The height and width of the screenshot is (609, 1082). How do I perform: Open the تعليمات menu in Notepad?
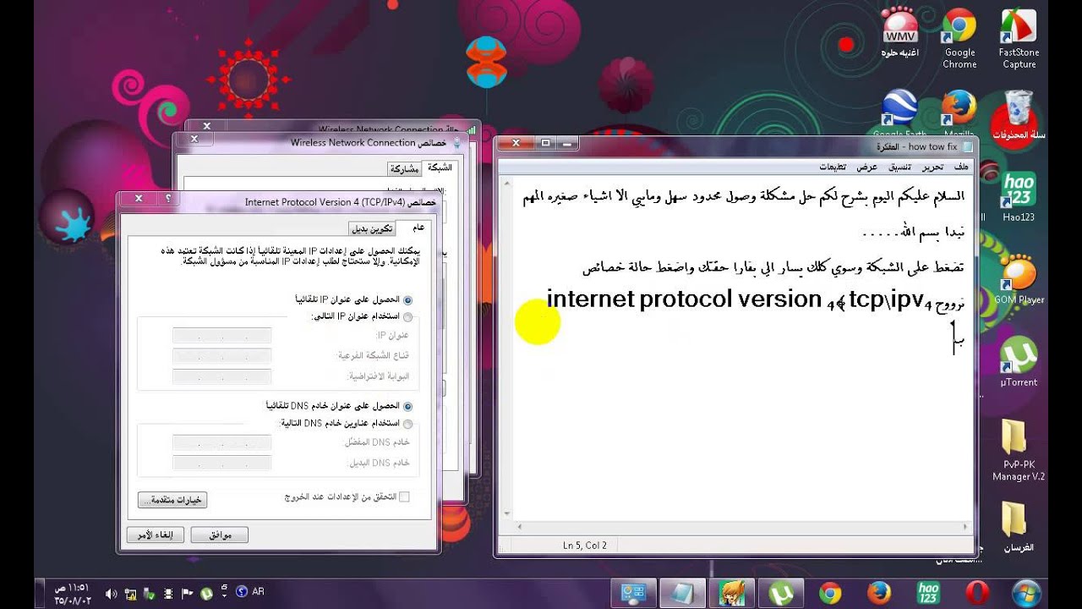(833, 167)
